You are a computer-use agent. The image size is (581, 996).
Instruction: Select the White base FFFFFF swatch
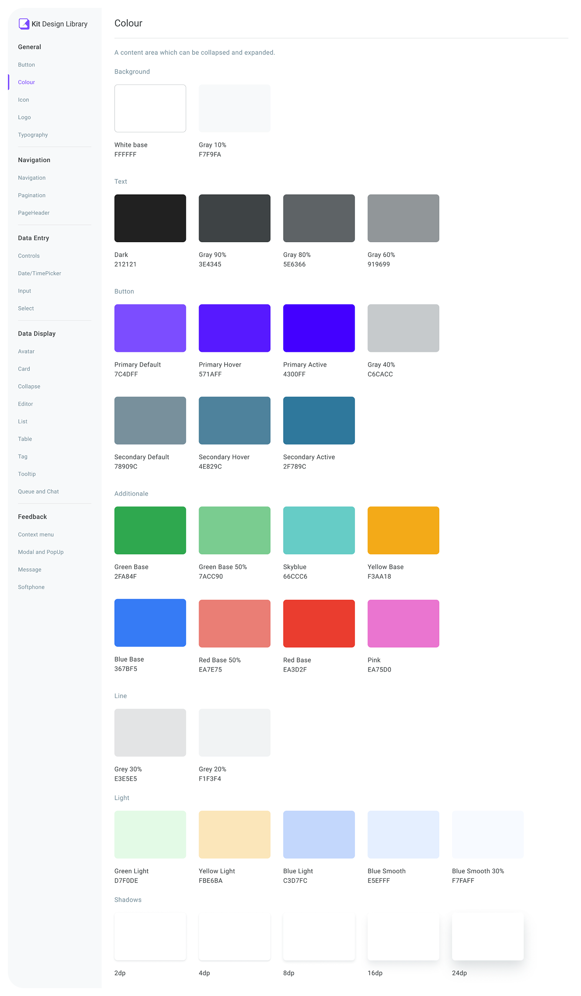pos(150,108)
